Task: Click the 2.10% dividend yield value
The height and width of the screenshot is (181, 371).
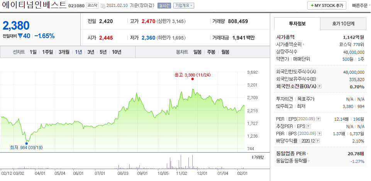Action: (359, 141)
